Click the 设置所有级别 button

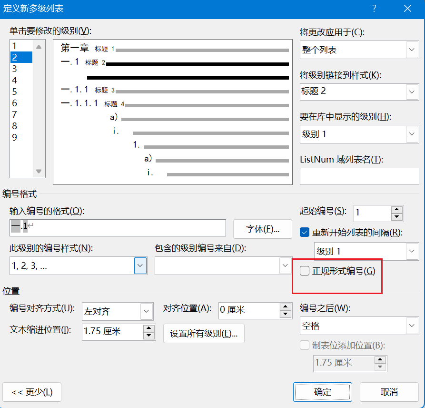point(204,334)
